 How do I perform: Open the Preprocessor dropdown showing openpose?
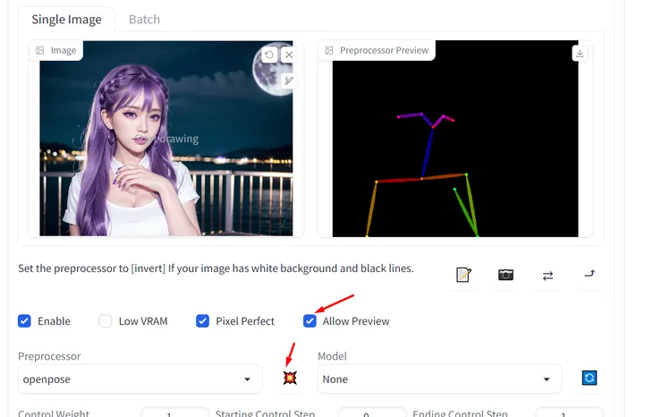140,379
